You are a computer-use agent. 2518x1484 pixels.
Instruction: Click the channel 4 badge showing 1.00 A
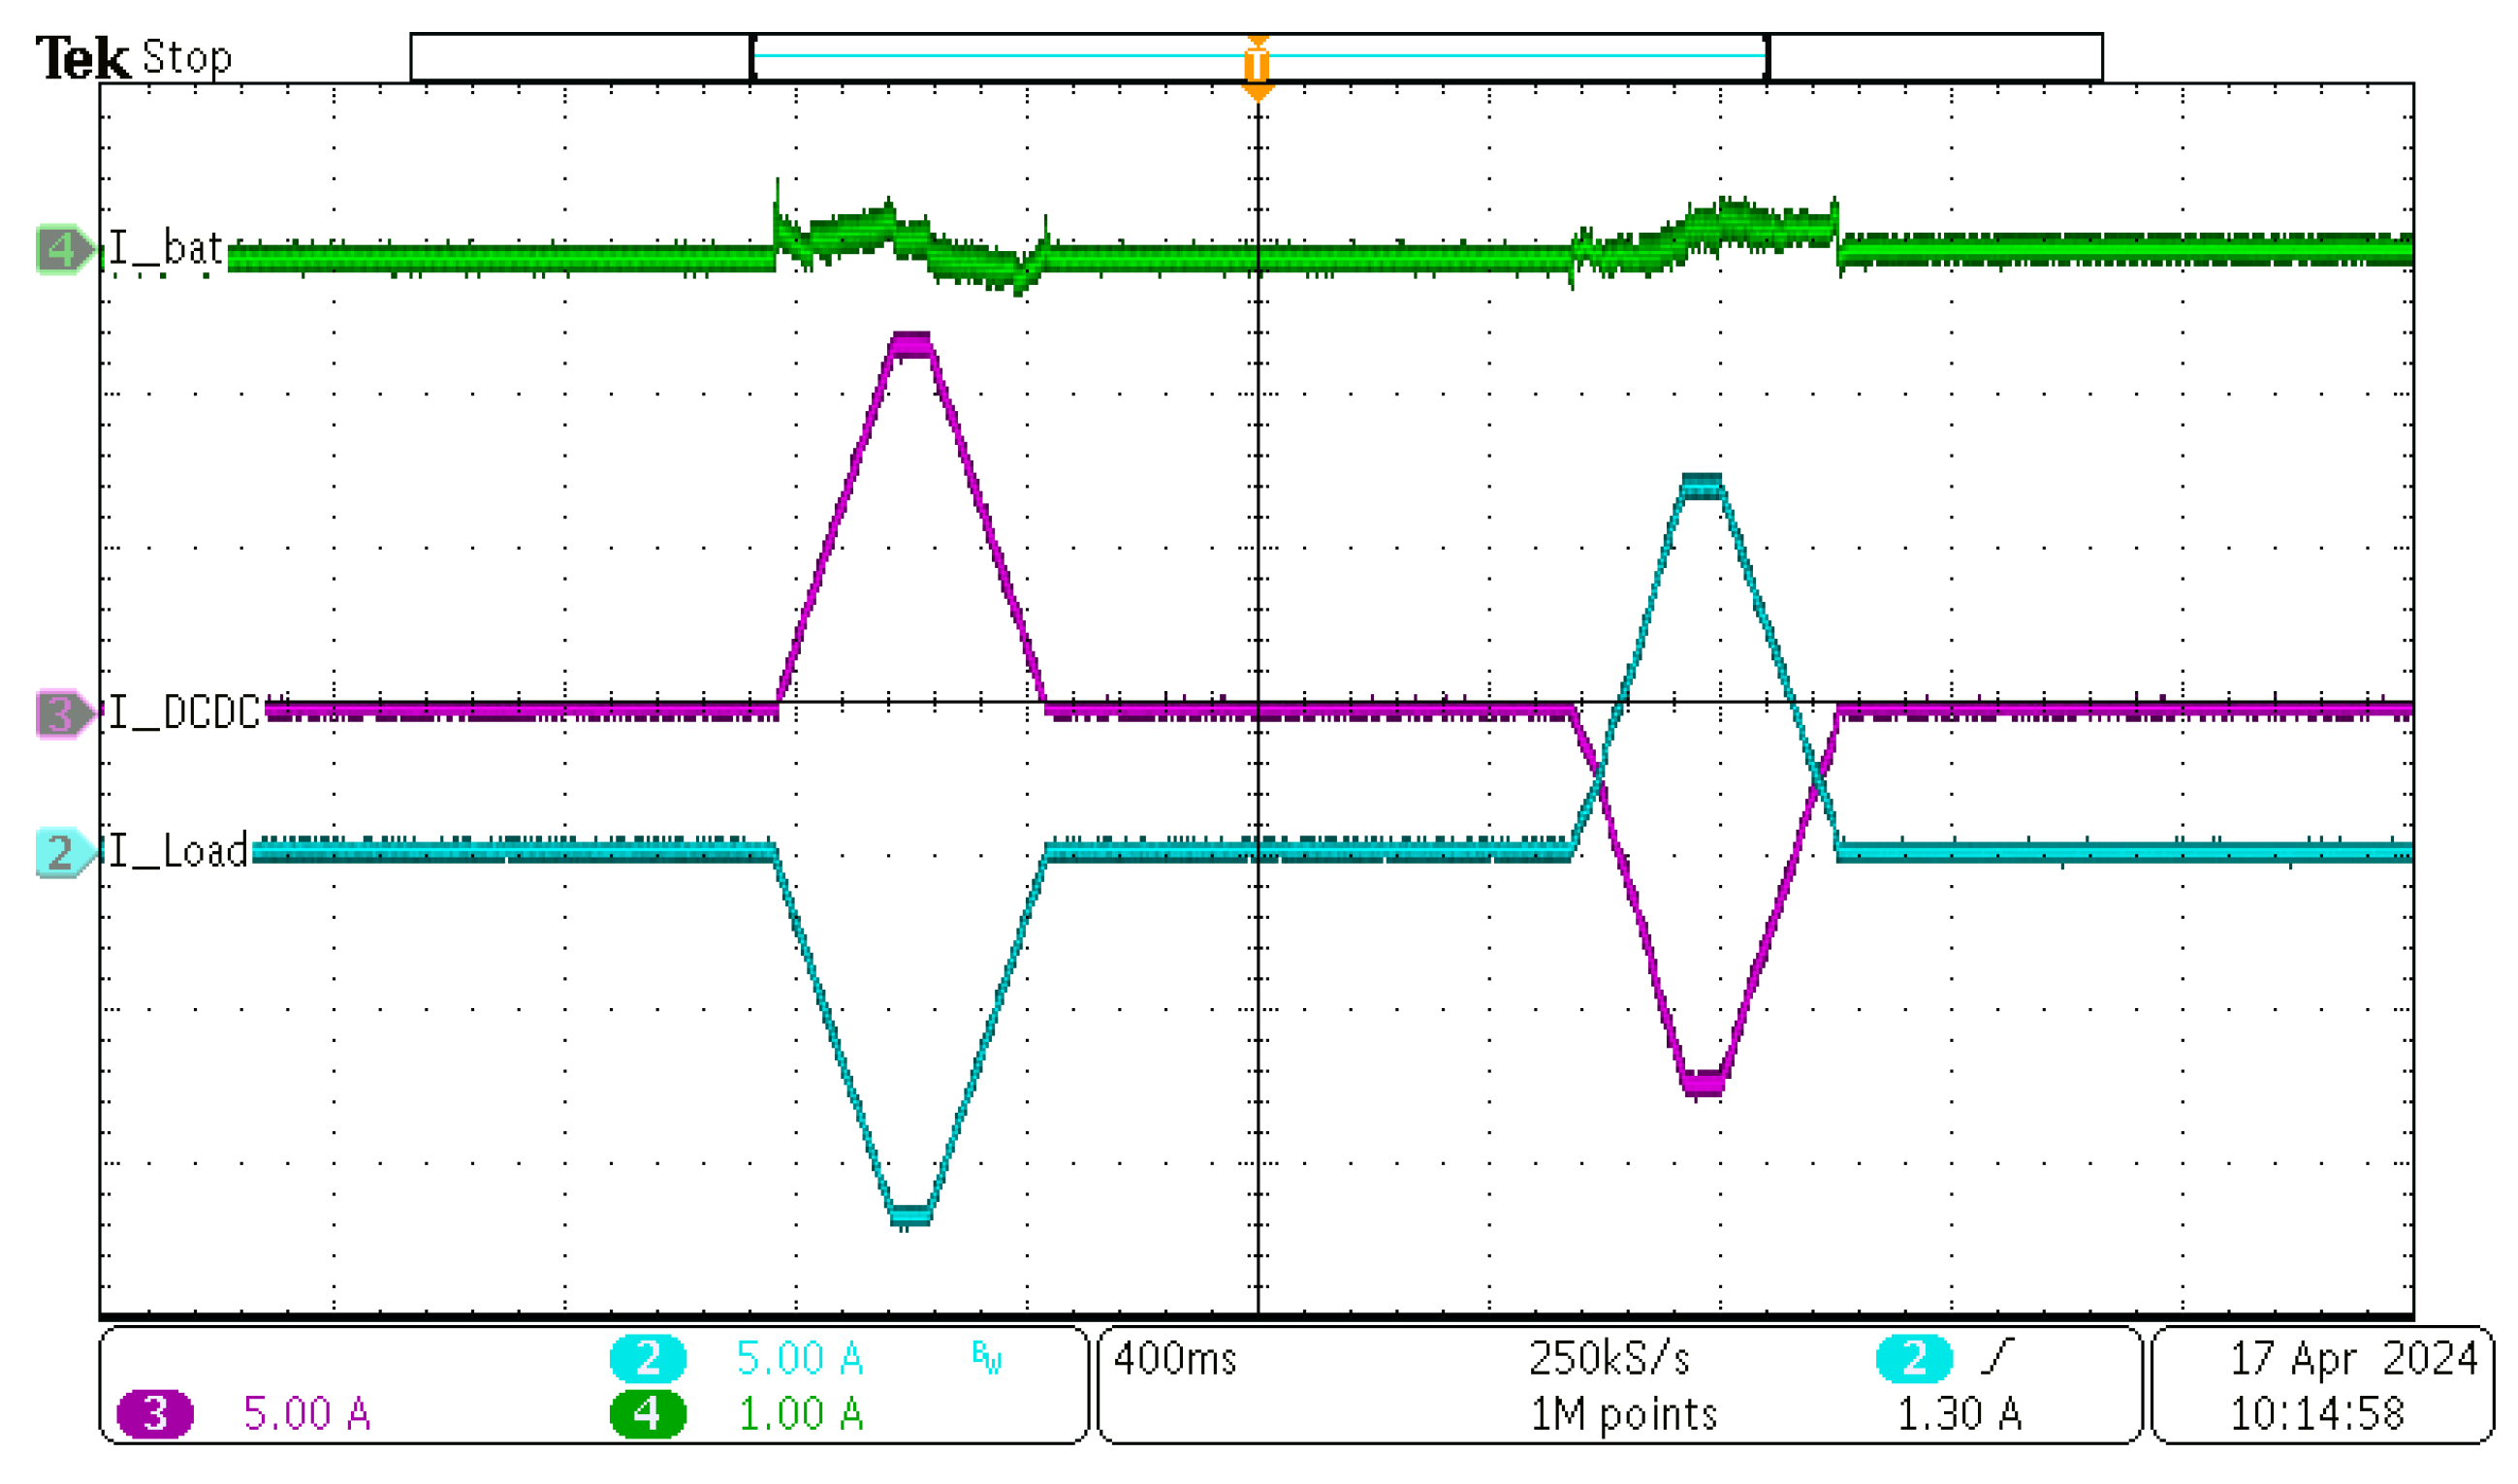tap(649, 1417)
